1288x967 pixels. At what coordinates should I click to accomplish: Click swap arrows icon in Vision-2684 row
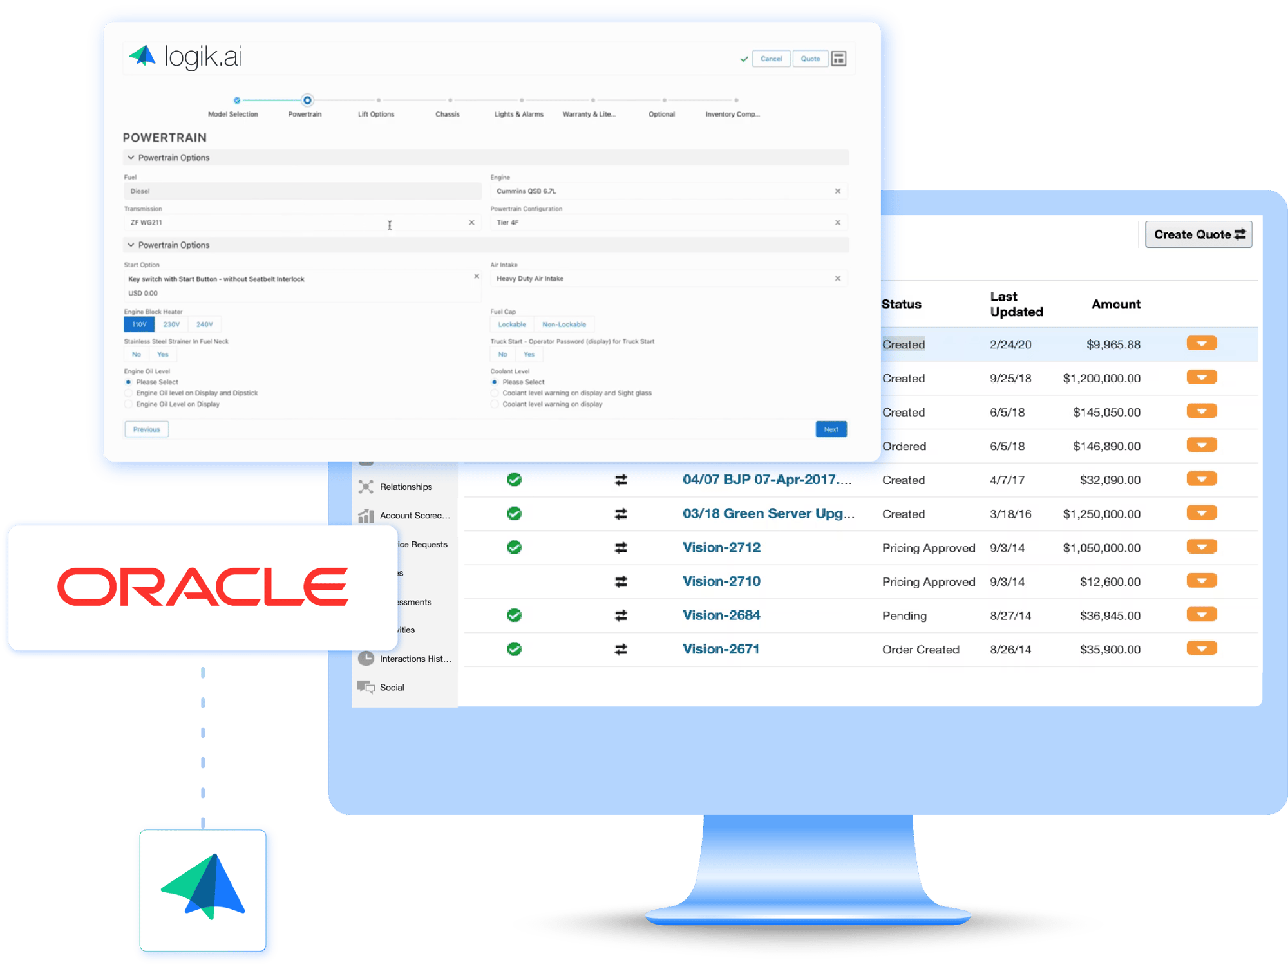[621, 616]
